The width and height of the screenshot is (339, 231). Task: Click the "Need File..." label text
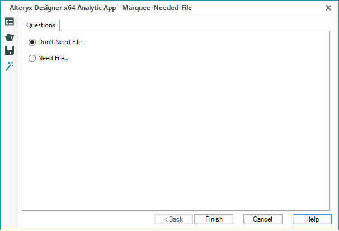pos(53,58)
